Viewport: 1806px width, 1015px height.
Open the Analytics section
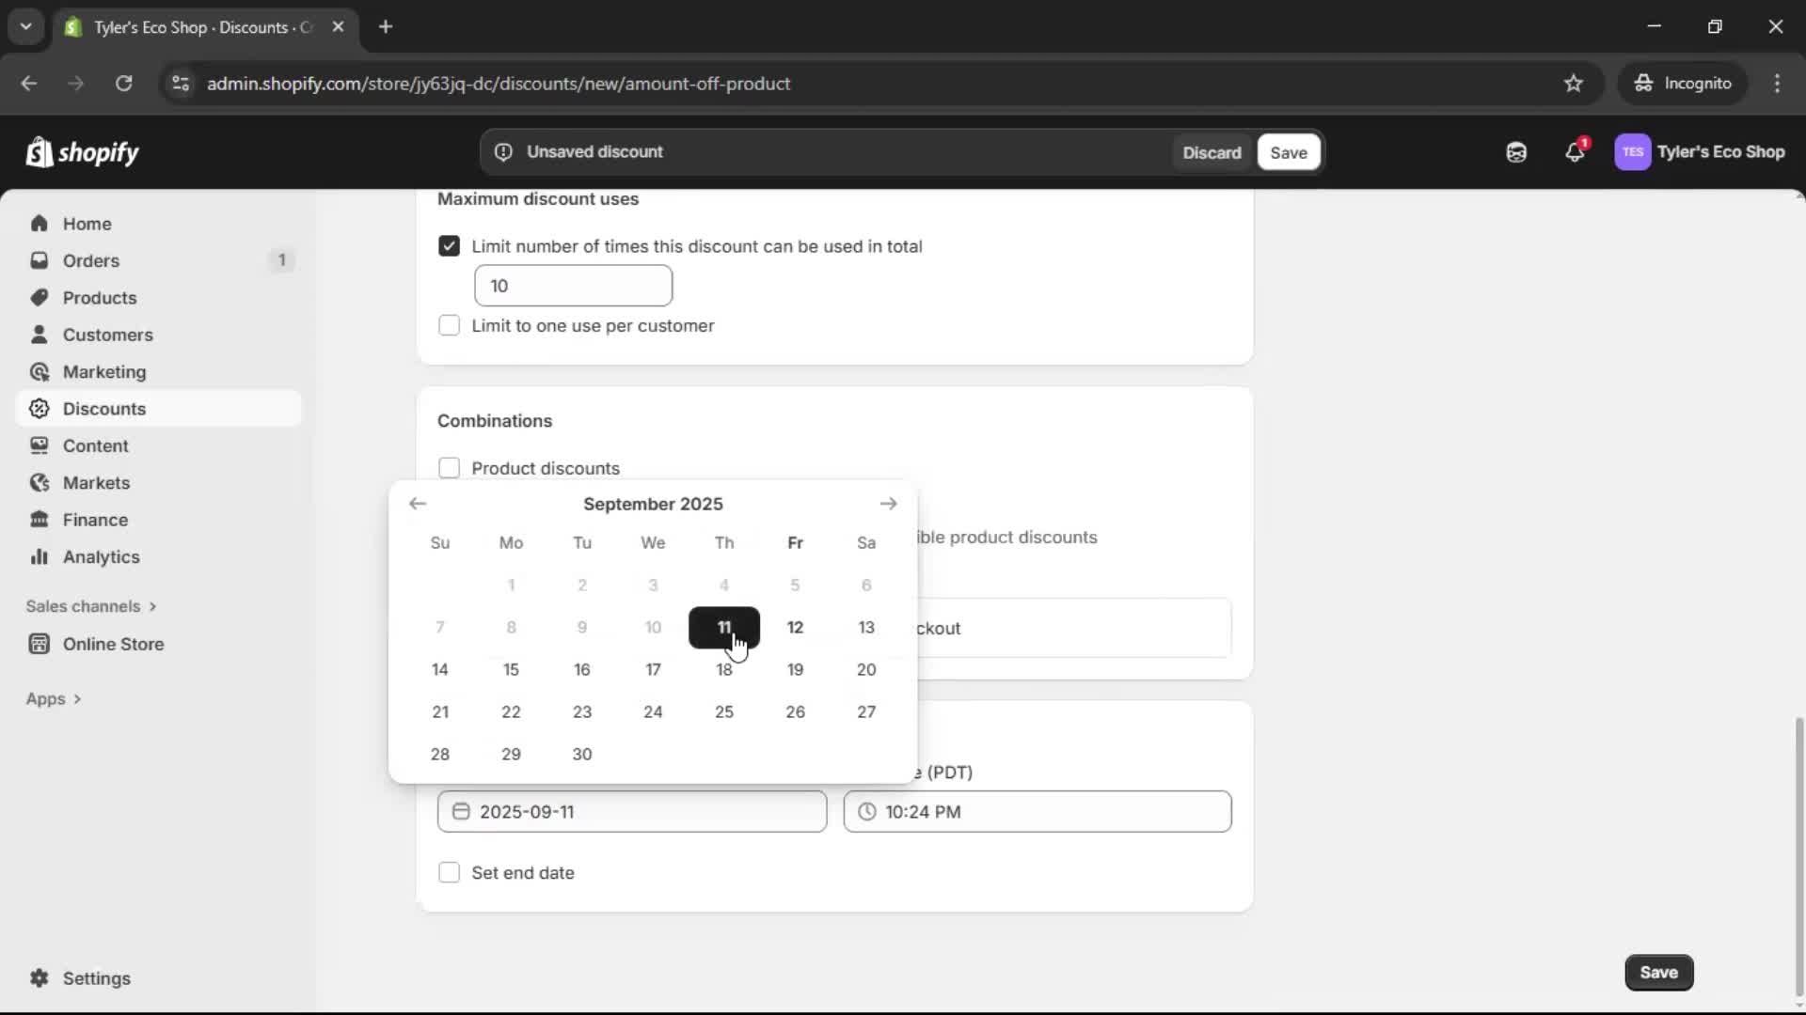click(x=100, y=556)
